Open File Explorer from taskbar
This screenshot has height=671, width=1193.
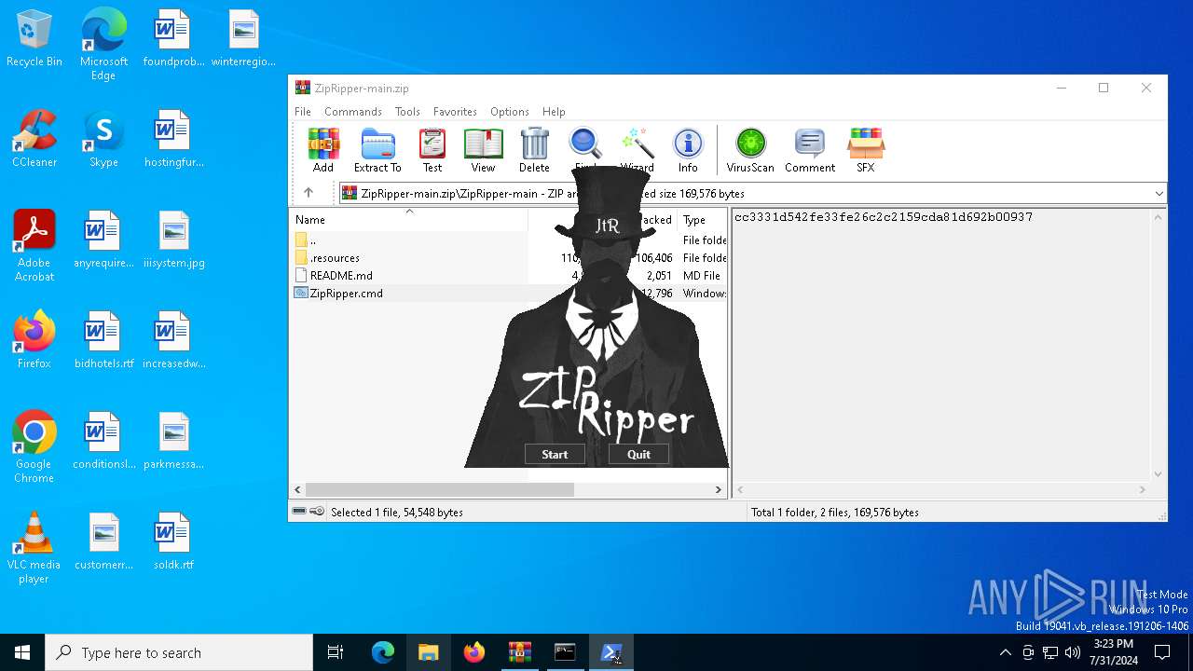pyautogui.click(x=428, y=652)
